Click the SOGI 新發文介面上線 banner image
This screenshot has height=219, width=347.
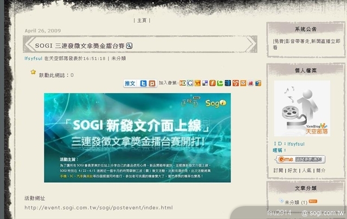coord(137,137)
